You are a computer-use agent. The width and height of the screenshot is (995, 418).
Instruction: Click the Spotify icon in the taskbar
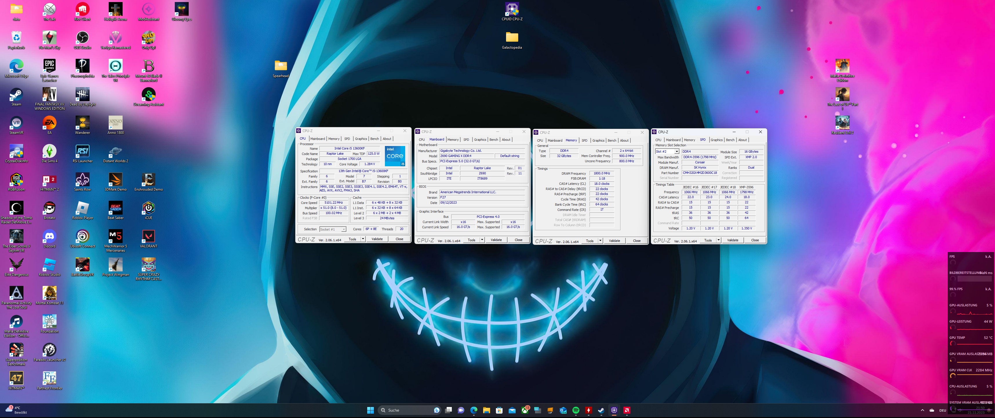coord(576,410)
